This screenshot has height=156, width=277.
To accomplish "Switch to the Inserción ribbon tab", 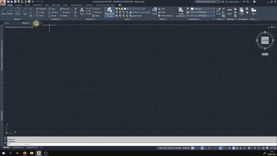I will [x=18, y=5].
